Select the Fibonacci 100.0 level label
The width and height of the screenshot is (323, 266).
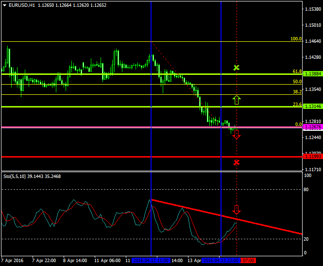point(296,39)
